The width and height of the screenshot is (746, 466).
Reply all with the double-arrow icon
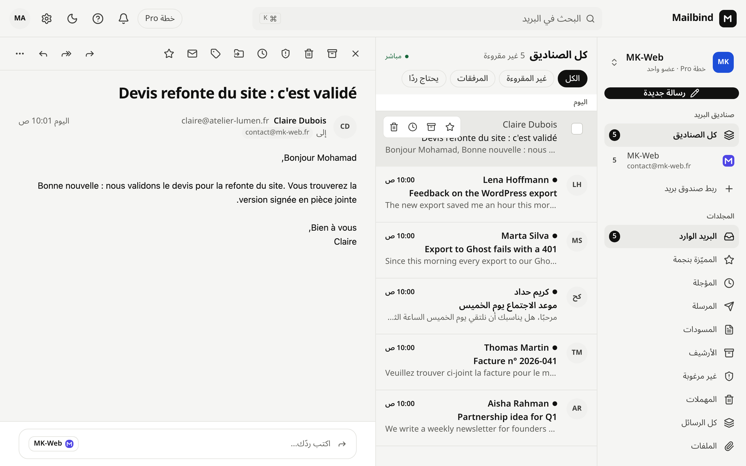click(x=66, y=54)
